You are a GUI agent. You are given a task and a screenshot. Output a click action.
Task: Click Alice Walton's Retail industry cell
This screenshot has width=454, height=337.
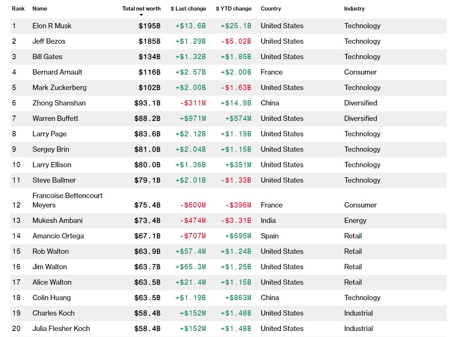353,282
